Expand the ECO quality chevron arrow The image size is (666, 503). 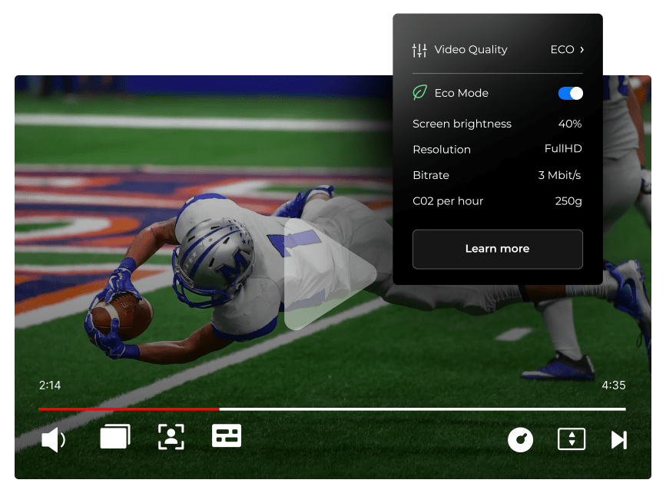coord(582,50)
